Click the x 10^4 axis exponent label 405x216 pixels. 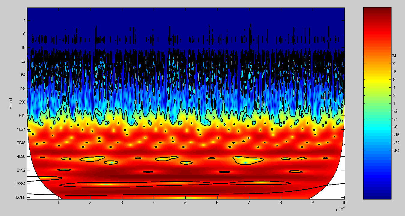tap(341, 209)
